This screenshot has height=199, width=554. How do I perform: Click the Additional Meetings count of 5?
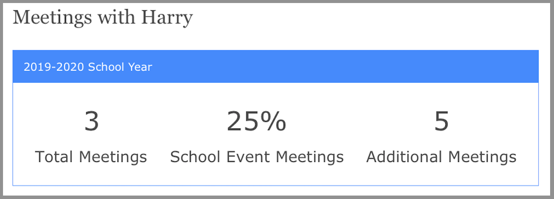click(441, 121)
